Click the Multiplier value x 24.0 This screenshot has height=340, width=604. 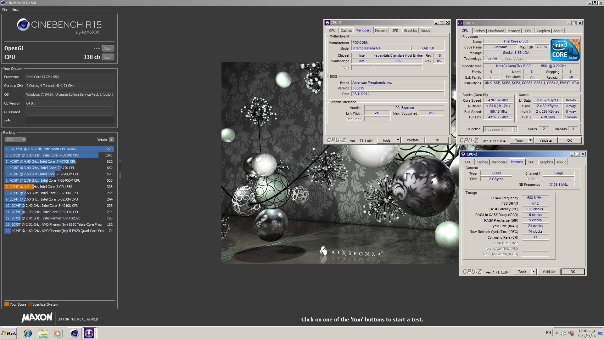pyautogui.click(x=498, y=106)
